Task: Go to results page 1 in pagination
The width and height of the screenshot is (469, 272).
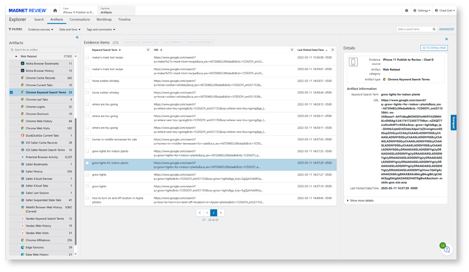Action: click(x=206, y=212)
